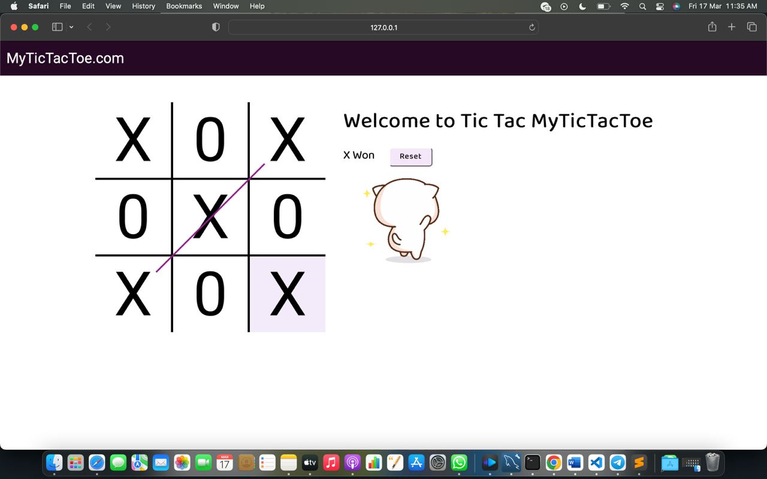This screenshot has width=767, height=479.
Task: Expand the sidebar chevron dropdown
Action: (x=71, y=27)
